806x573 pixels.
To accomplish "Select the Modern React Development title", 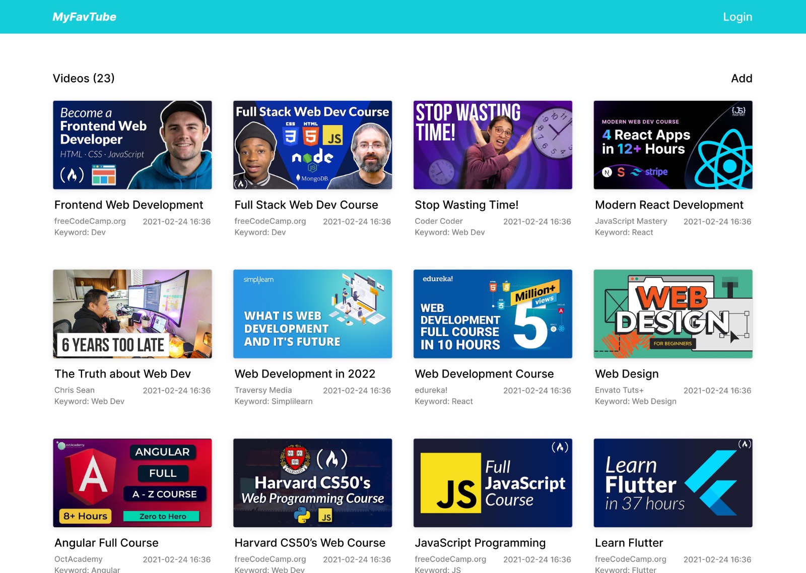I will point(669,205).
